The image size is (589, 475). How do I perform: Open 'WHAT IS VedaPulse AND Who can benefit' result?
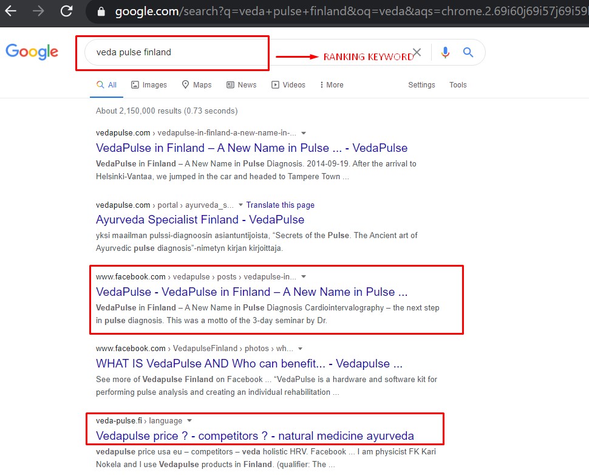point(249,363)
